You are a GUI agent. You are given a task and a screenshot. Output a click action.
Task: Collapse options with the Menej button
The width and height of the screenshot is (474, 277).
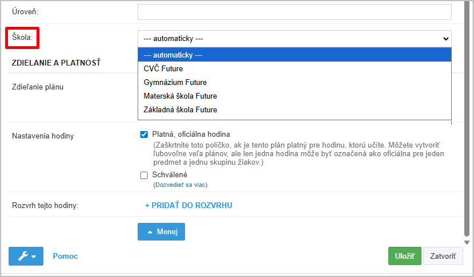(161, 231)
